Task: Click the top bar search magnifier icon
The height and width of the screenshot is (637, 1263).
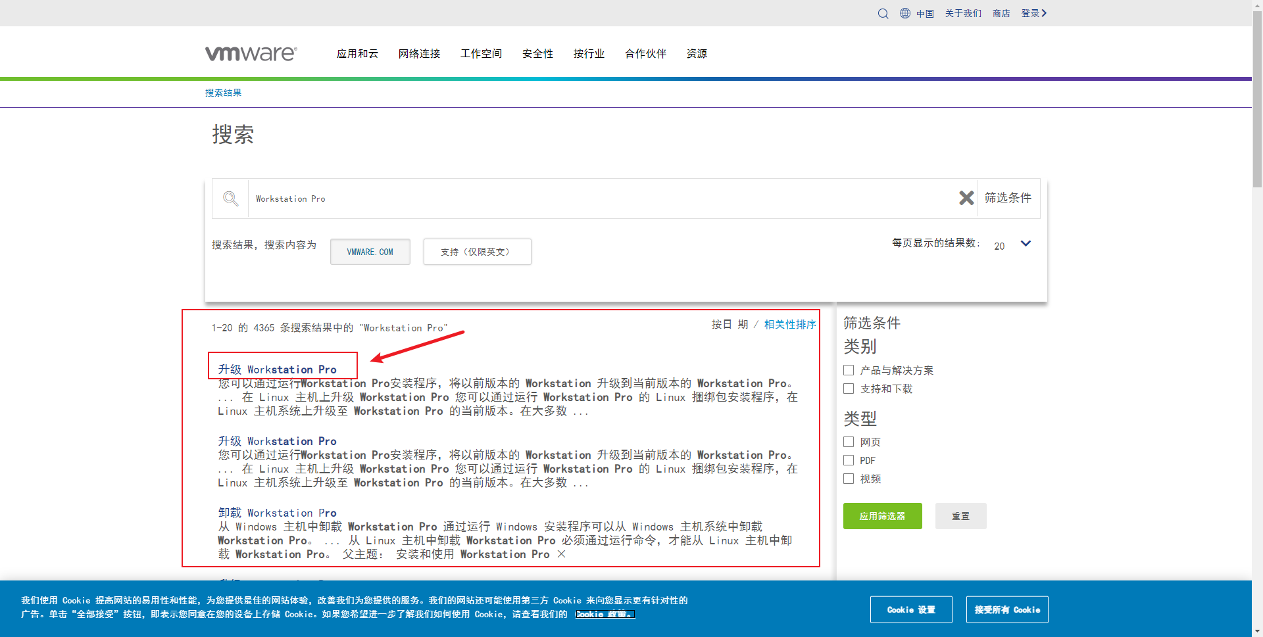Action: (883, 14)
